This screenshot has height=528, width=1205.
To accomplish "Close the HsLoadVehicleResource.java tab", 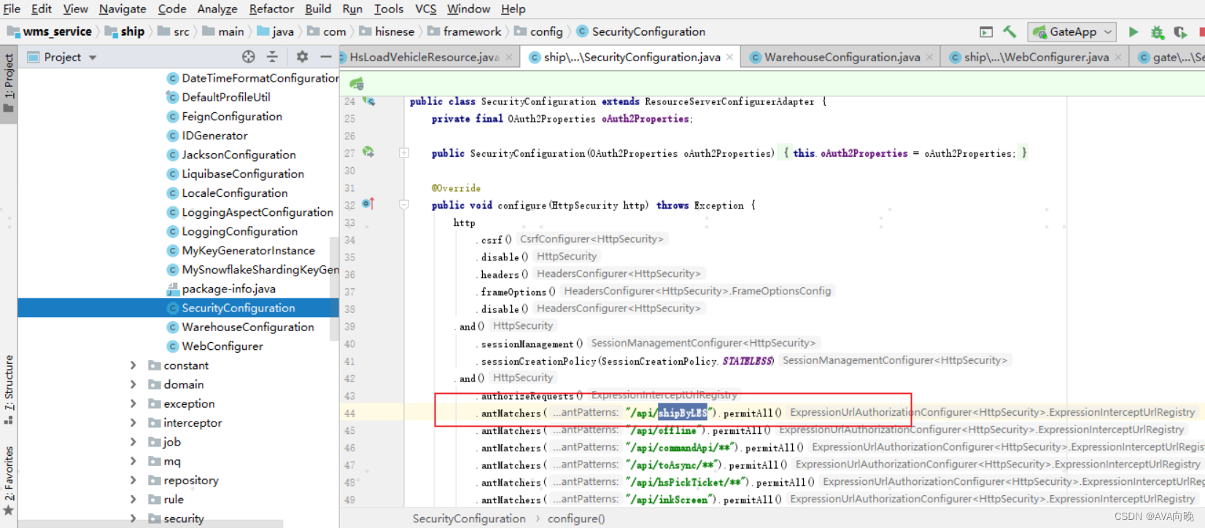I will 508,57.
